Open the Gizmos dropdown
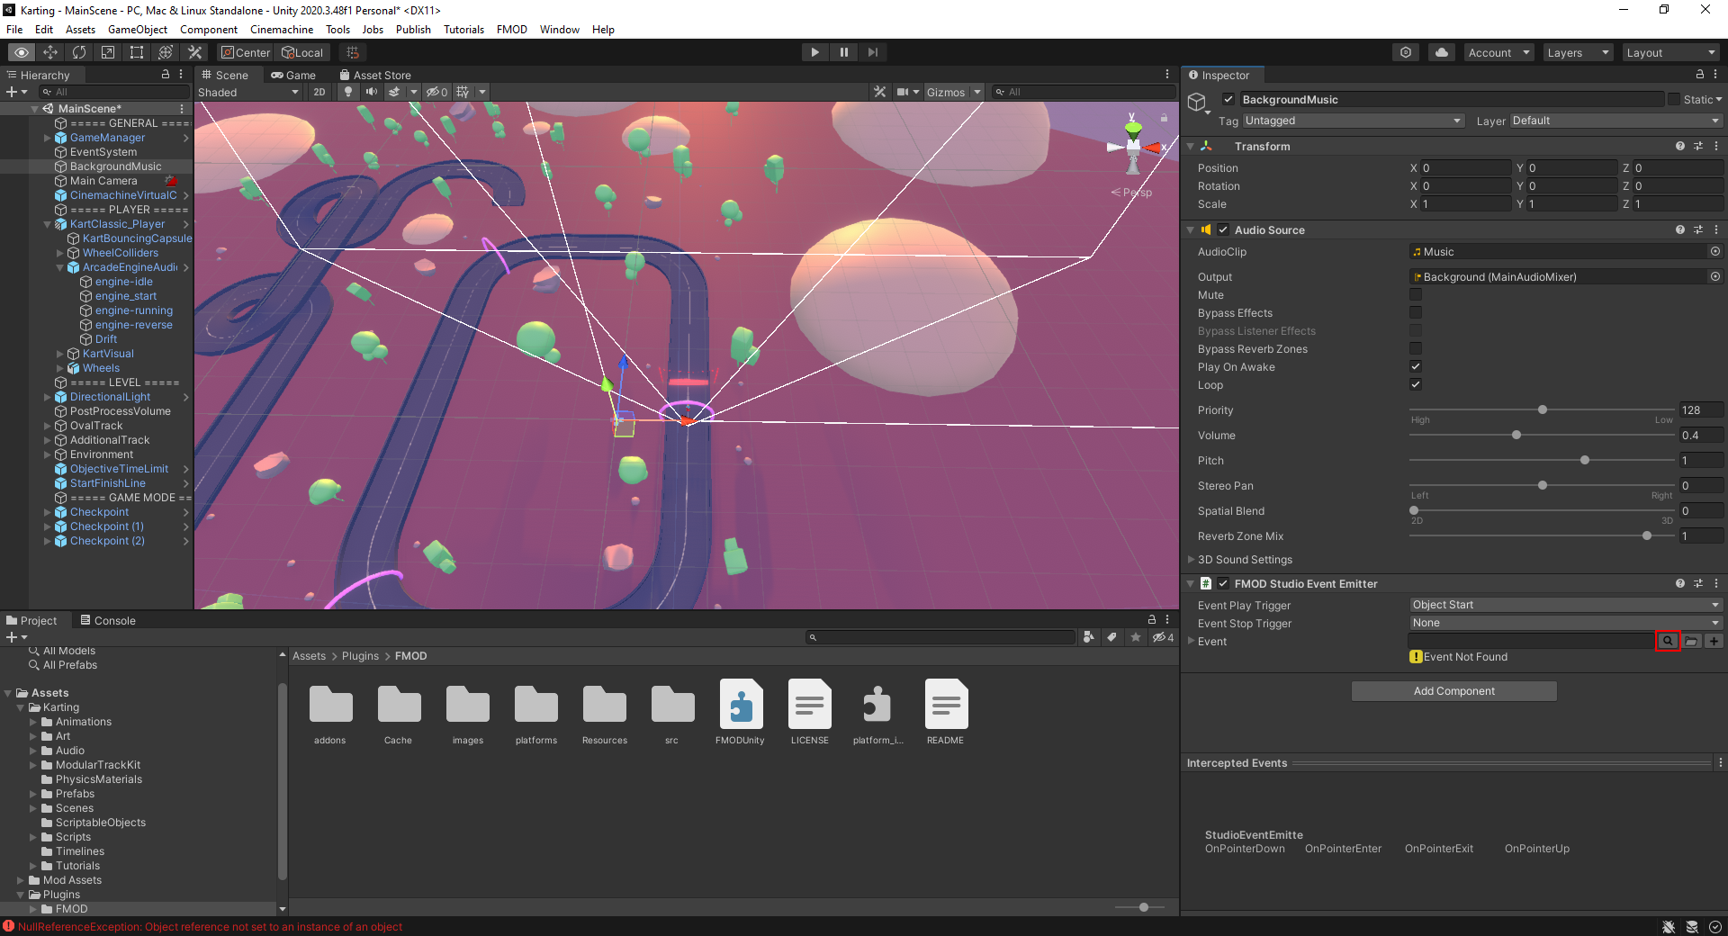Viewport: 1728px width, 936px height. [x=953, y=92]
